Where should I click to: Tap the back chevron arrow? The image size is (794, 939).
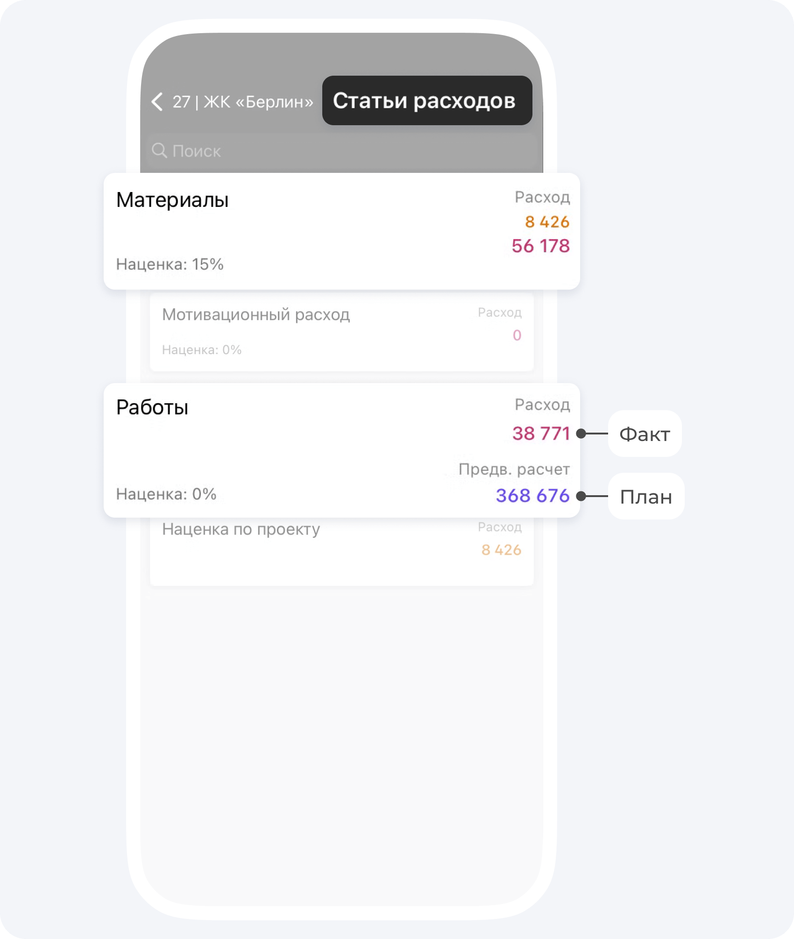pos(157,101)
